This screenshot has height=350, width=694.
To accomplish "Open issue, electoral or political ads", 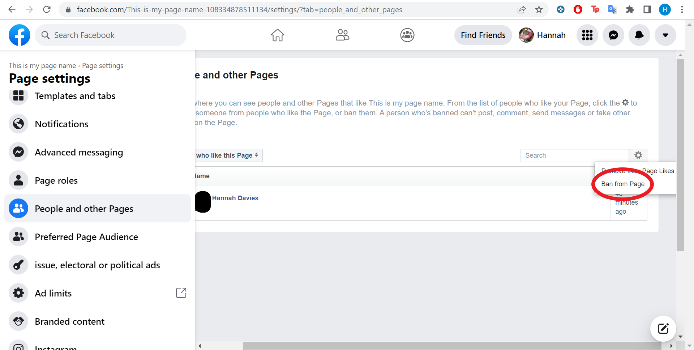I will click(98, 265).
